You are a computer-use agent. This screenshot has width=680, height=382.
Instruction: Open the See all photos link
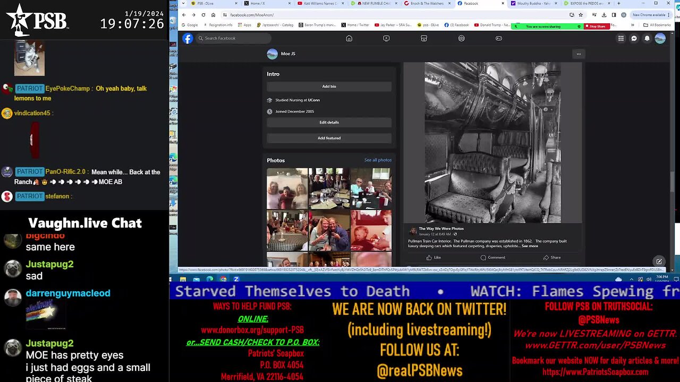[378, 160]
